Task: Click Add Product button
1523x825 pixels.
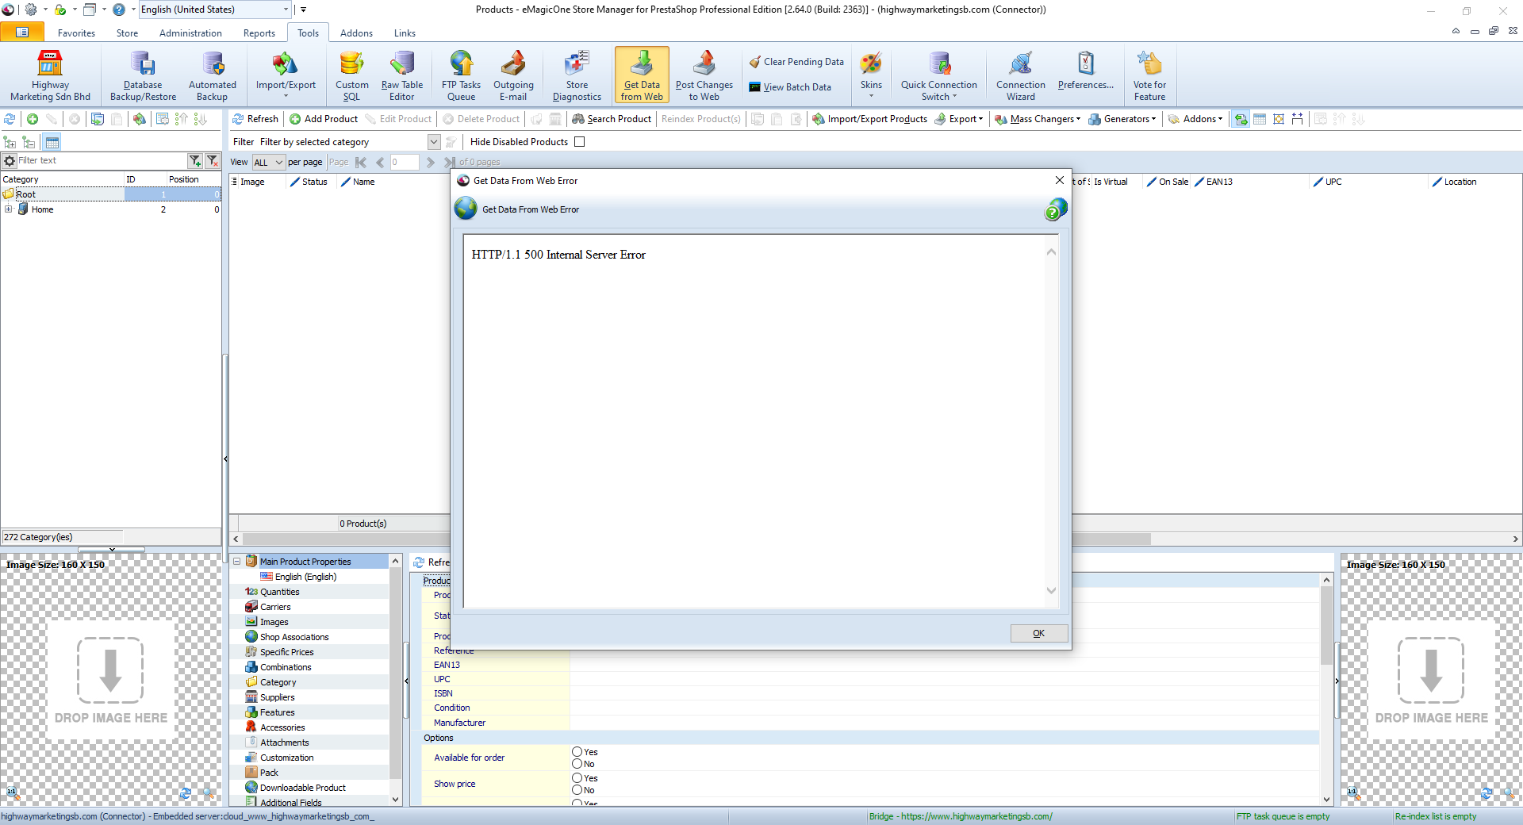Action: [x=324, y=119]
